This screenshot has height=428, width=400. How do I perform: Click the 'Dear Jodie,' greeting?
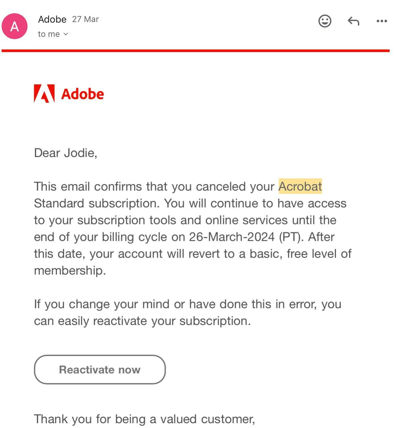click(66, 153)
